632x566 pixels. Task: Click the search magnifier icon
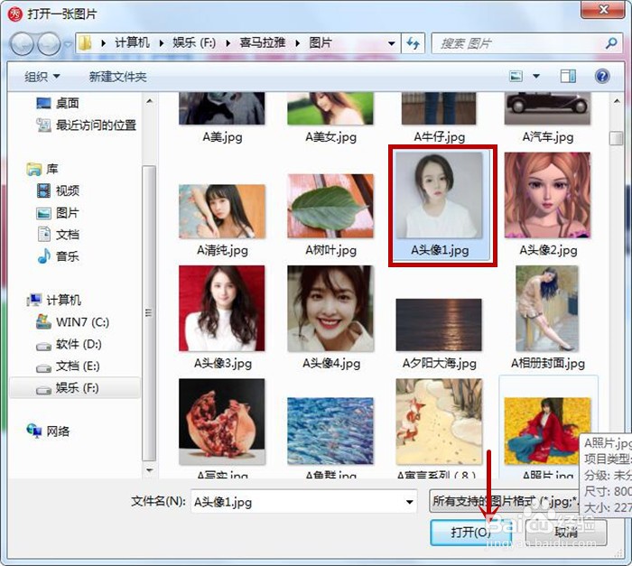pos(611,42)
